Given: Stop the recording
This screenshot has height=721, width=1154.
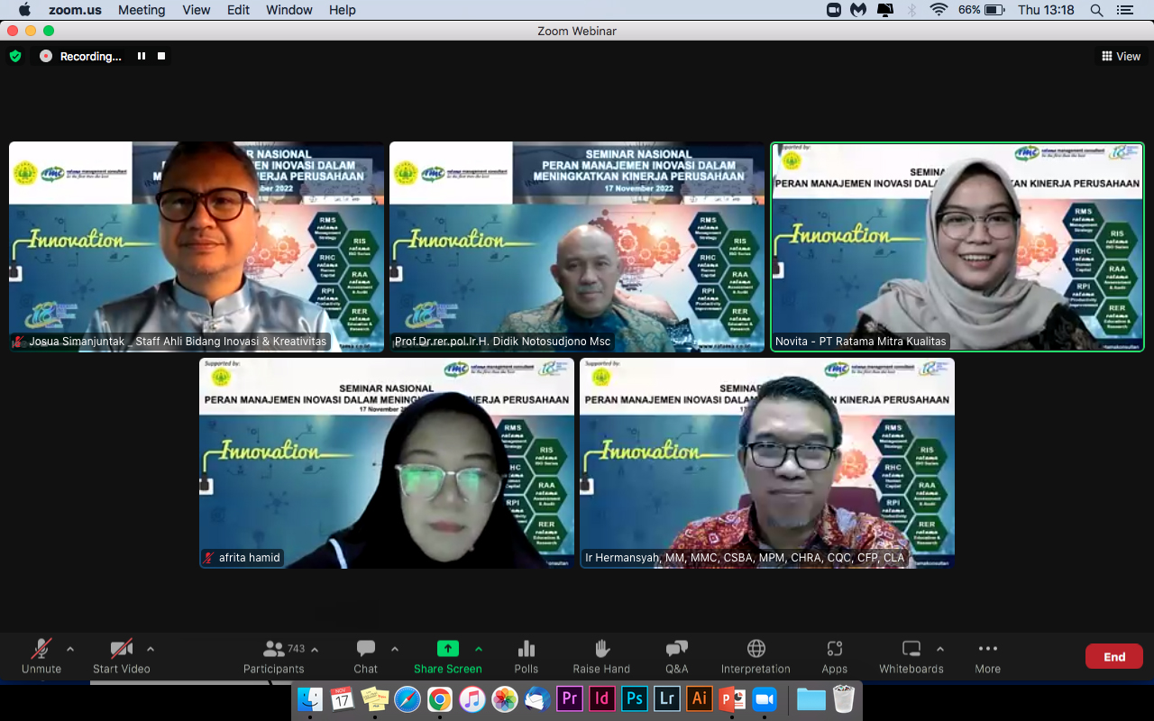Looking at the screenshot, I should pos(161,56).
